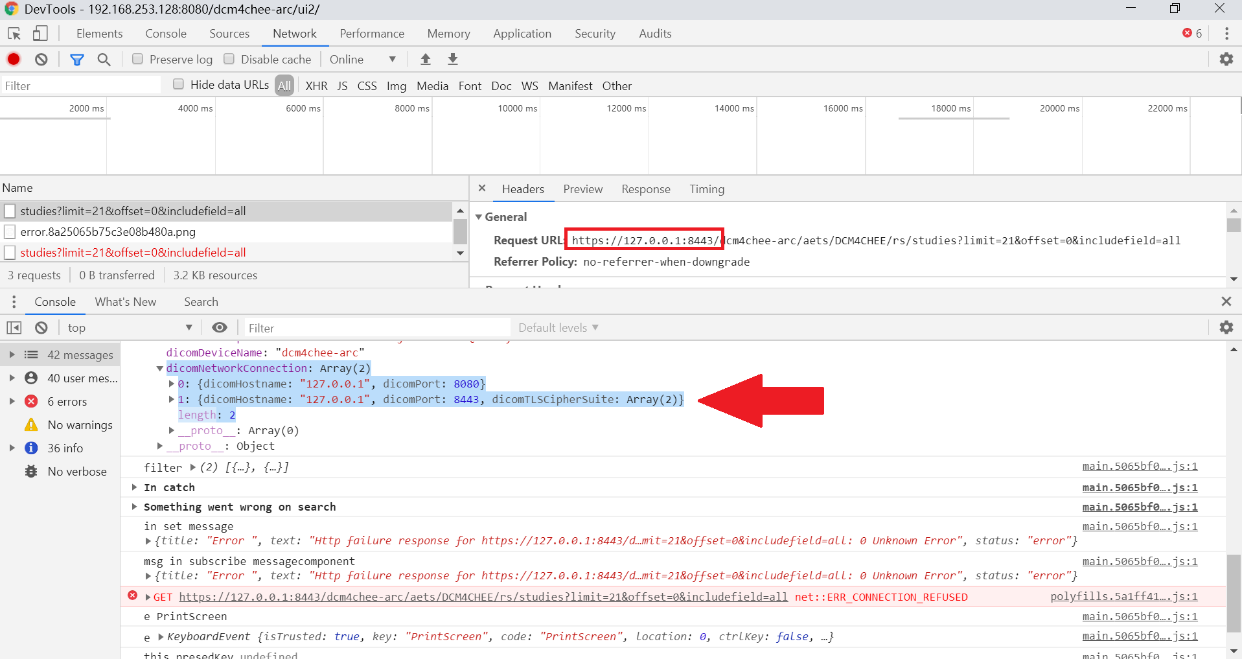Clear the network requests log
Image resolution: width=1242 pixels, height=659 pixels.
coord(41,59)
